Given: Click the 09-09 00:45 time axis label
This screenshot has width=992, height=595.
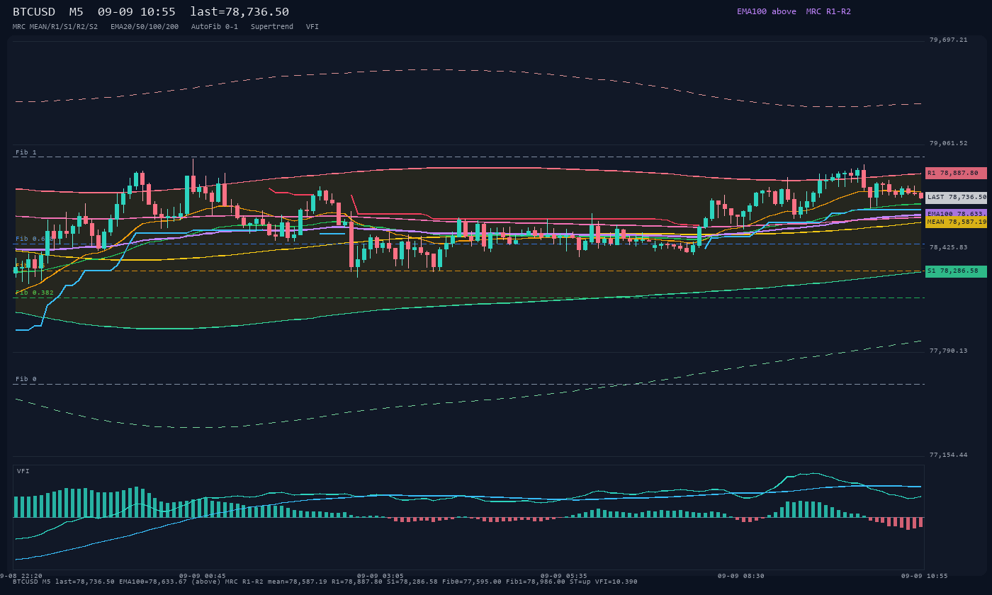Looking at the screenshot, I should 203,576.
